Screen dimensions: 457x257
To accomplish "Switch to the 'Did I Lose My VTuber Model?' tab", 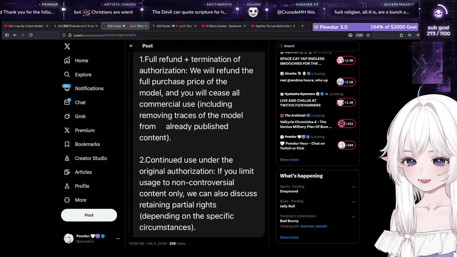I will [x=26, y=26].
